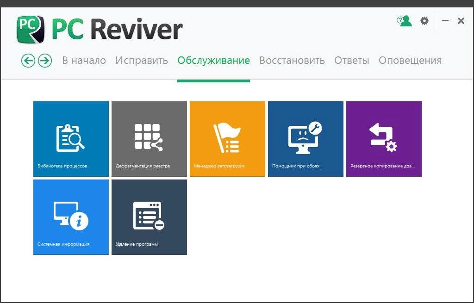
Task: Open the user help account icon
Action: (x=405, y=21)
